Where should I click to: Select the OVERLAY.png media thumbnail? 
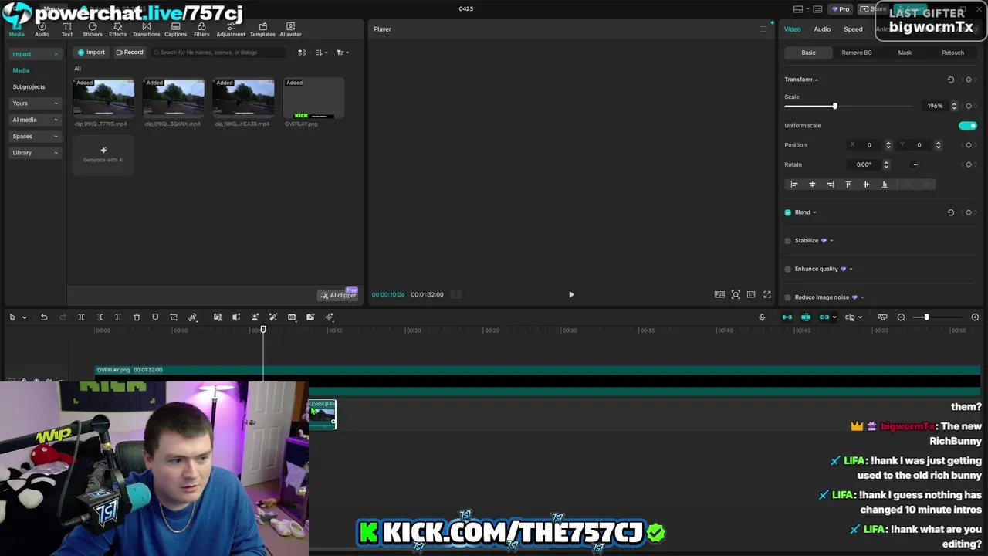tap(313, 99)
